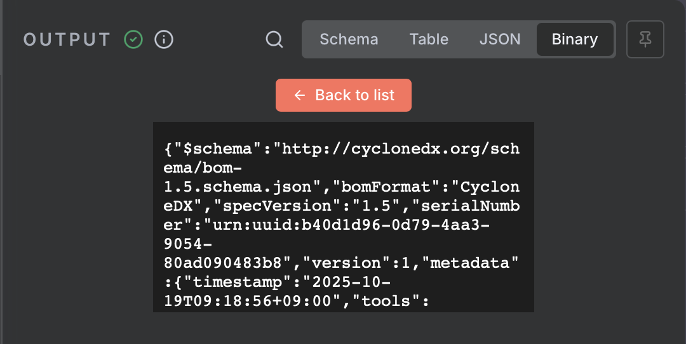Click the magnifier search icon

(x=274, y=39)
